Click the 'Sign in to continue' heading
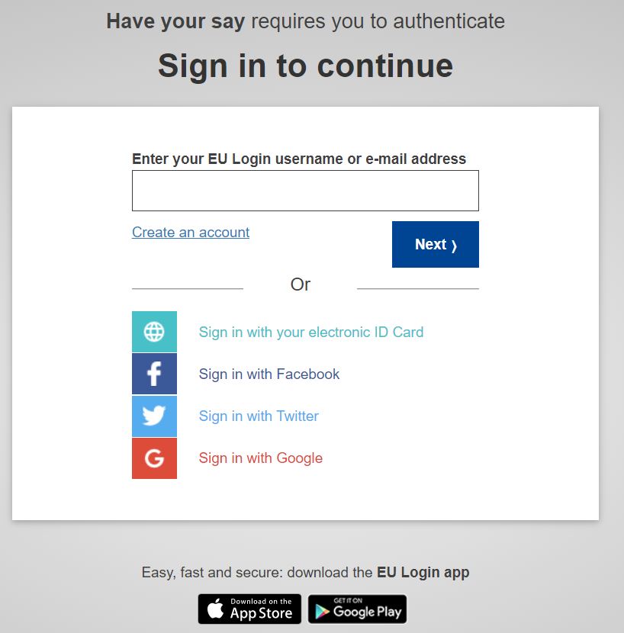 pos(305,66)
